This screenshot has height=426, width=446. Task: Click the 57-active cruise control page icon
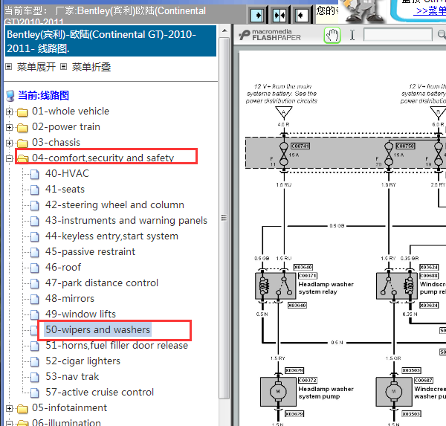click(35, 393)
